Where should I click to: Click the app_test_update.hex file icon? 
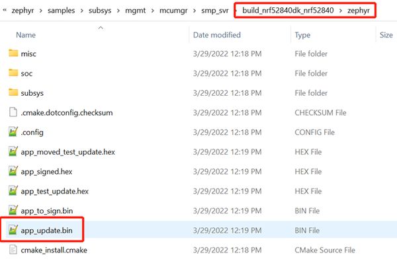coord(13,191)
